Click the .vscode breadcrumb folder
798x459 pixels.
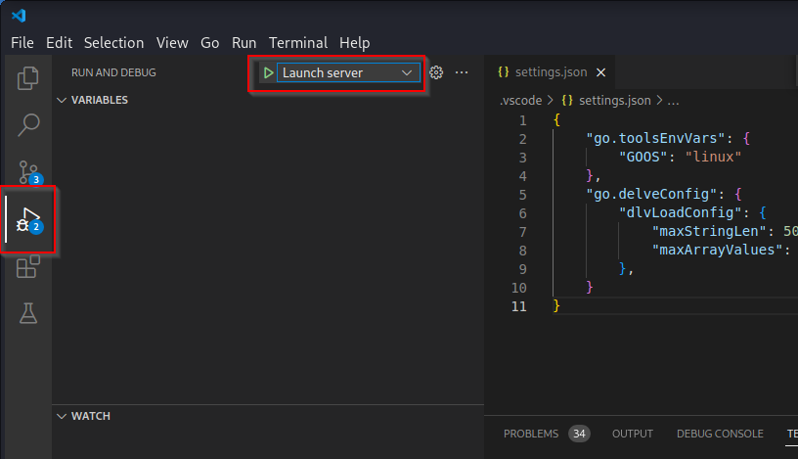pos(519,100)
